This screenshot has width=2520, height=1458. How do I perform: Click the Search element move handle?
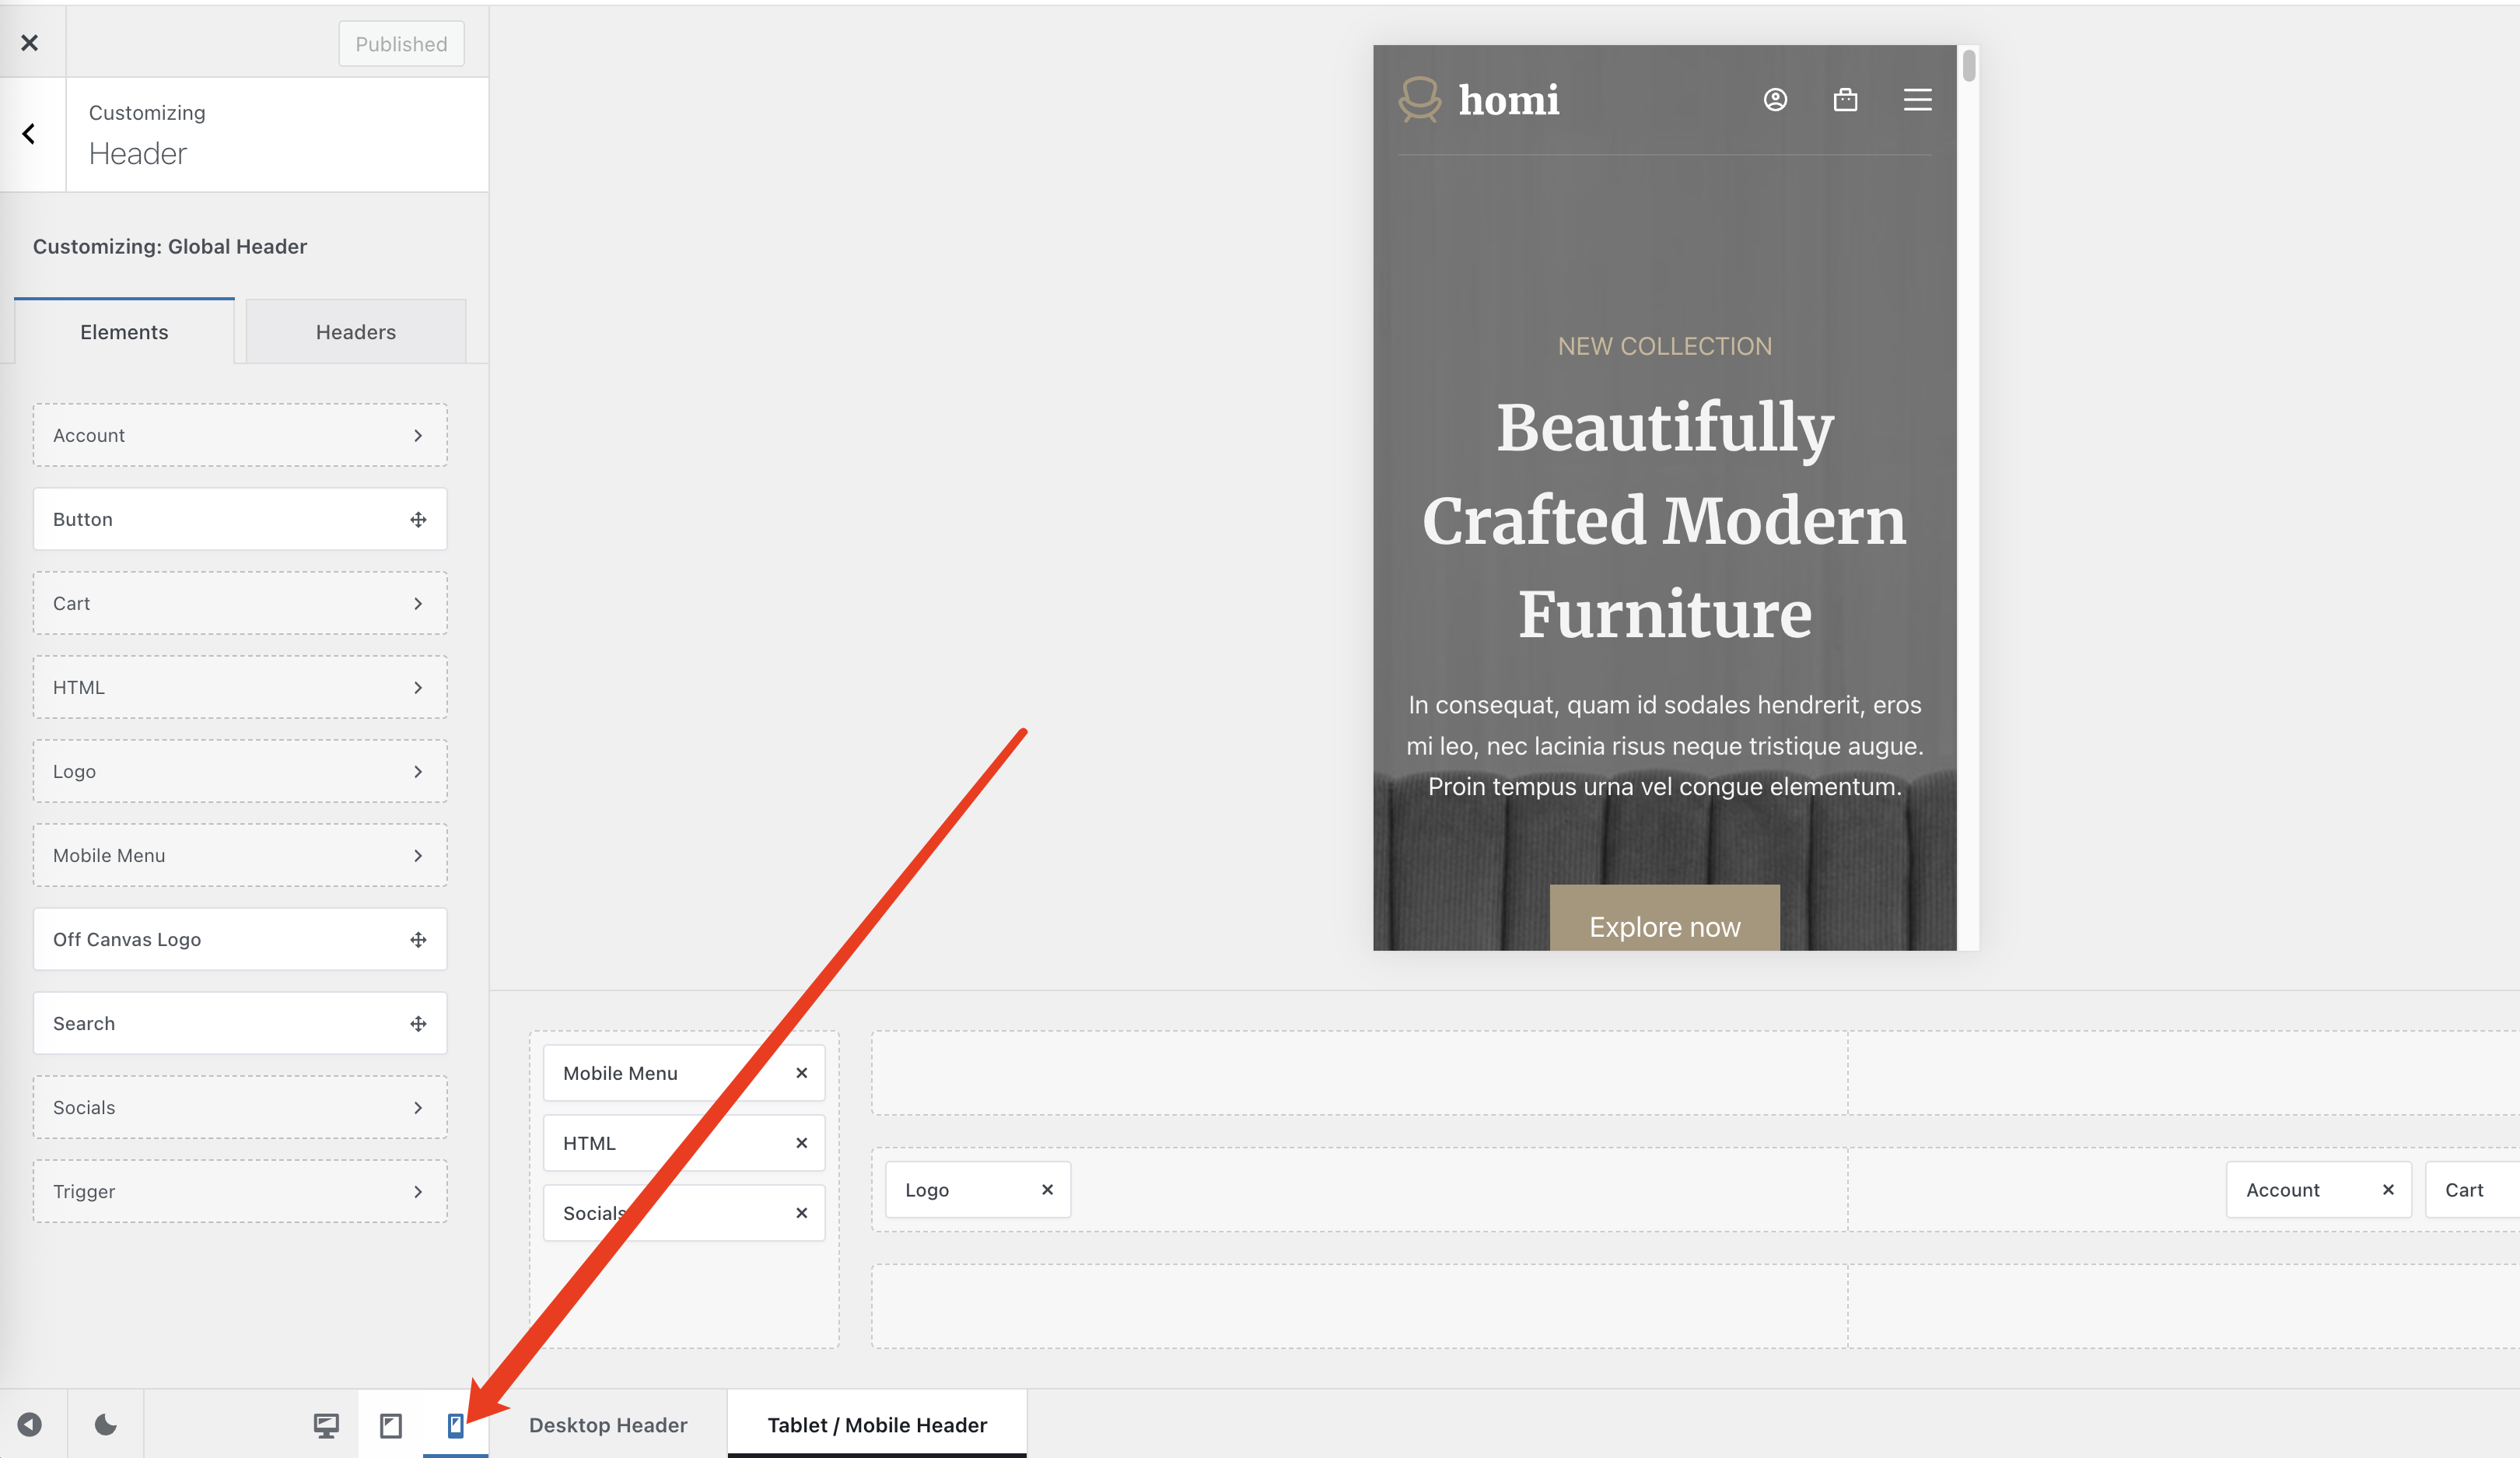pyautogui.click(x=418, y=1023)
